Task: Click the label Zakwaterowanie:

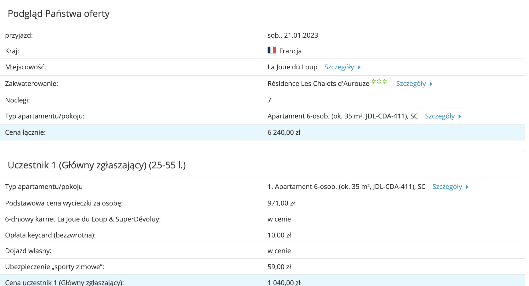Action: (31, 84)
